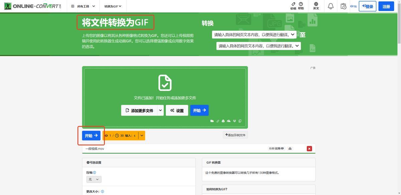401x195 pixels.
Task: Click the Dropbox upload icon
Action: click(234, 121)
